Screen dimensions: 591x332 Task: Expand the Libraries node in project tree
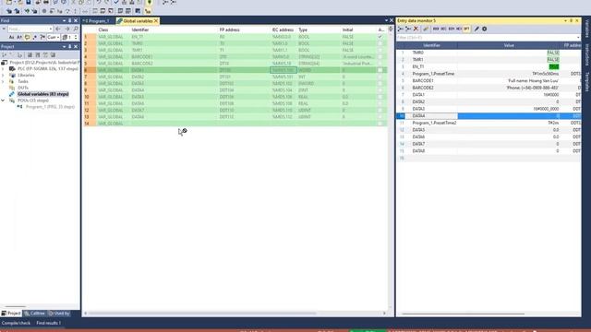click(x=3, y=76)
